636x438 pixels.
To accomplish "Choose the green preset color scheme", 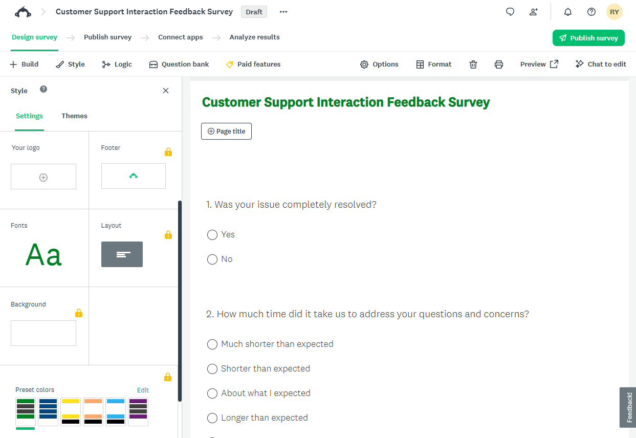I will (26, 412).
